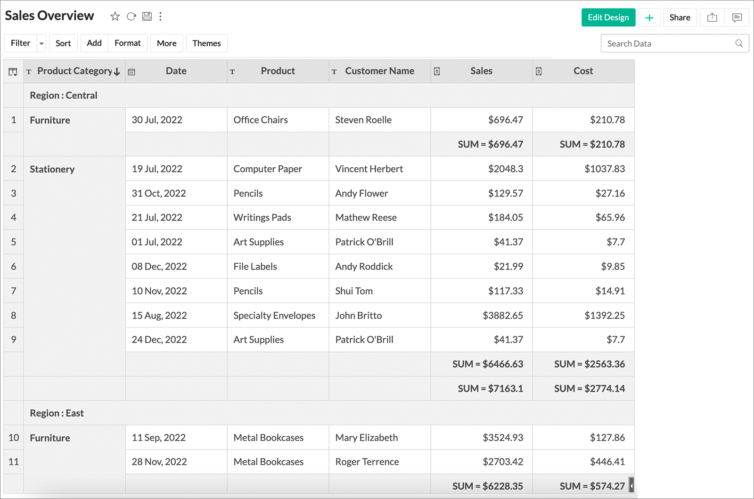The height and width of the screenshot is (499, 754).
Task: Click the show/hide columns table icon
Action: click(13, 72)
